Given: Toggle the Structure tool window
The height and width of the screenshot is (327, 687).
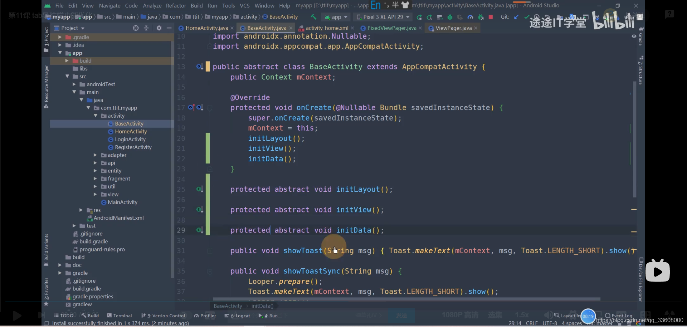Looking at the screenshot, I should 641,70.
